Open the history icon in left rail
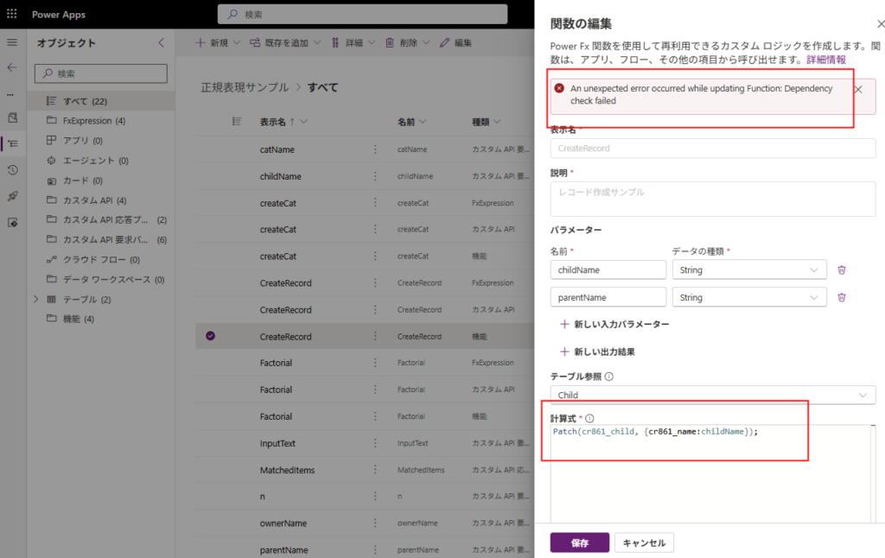Viewport: 885px width, 558px height. click(12, 170)
